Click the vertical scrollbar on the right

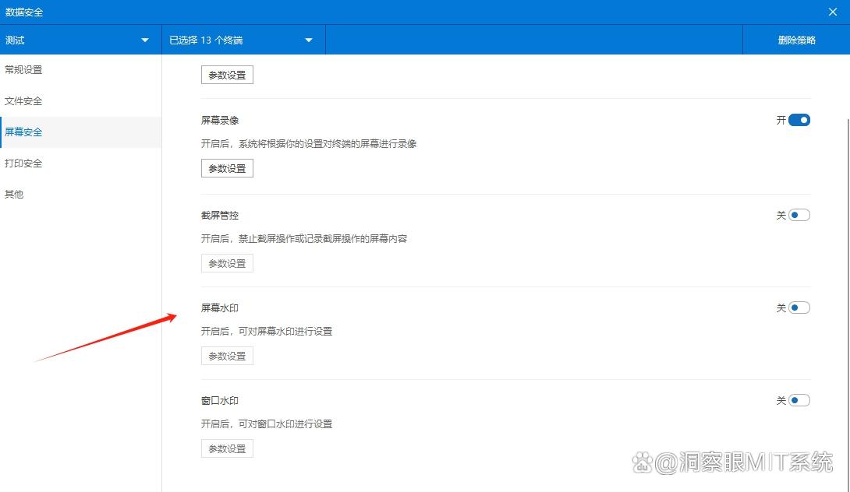[x=846, y=272]
